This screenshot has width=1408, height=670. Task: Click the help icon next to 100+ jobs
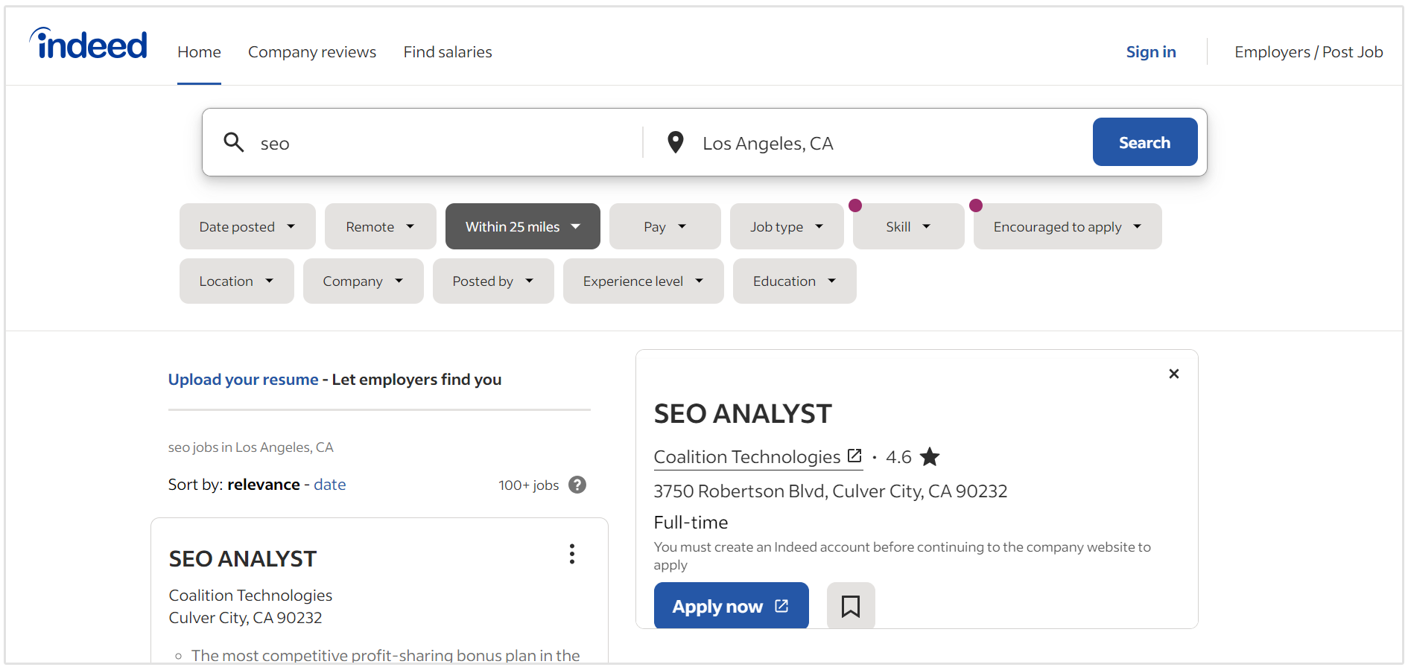(577, 485)
